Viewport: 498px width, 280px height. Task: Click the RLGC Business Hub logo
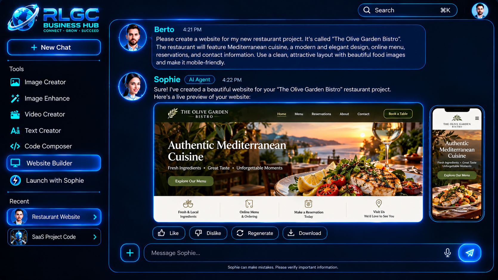pyautogui.click(x=53, y=18)
